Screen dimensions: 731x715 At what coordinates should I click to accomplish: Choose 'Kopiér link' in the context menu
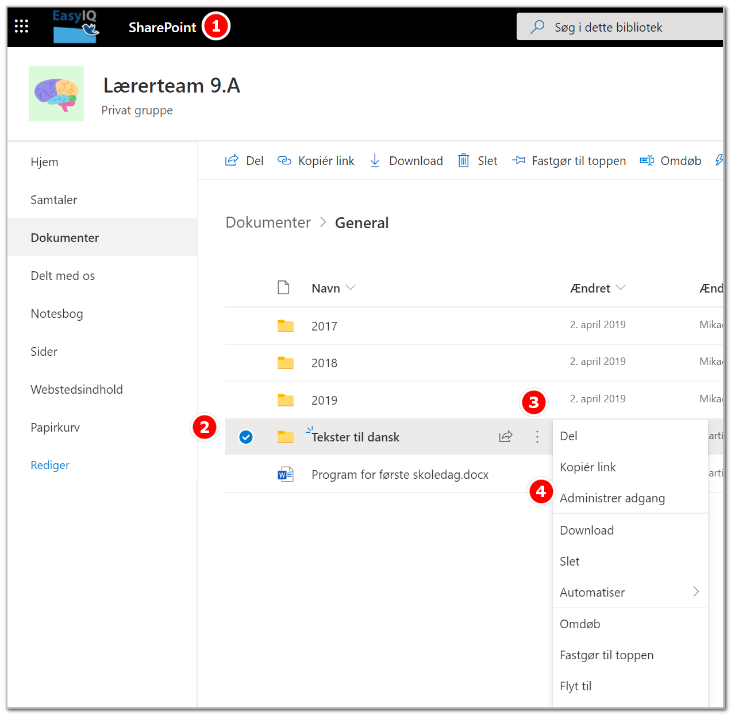[x=630, y=467]
